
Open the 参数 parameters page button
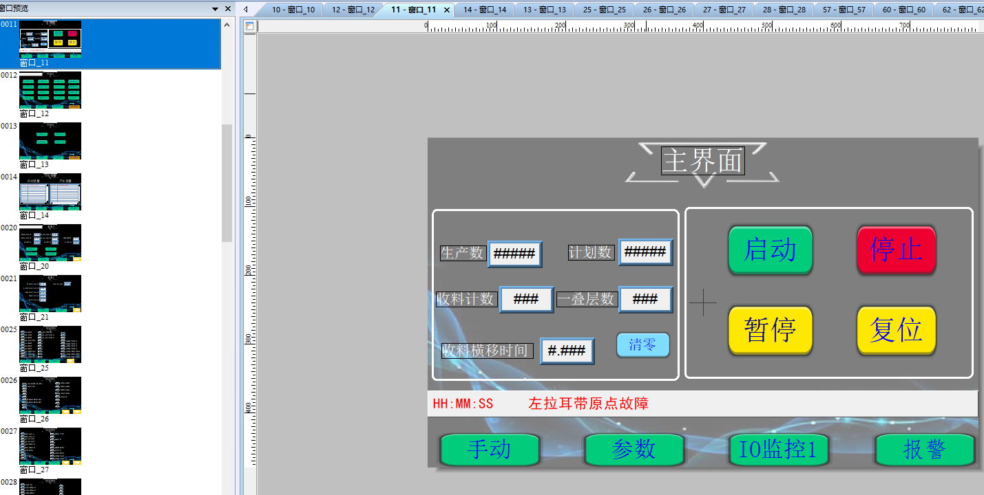[x=634, y=450]
